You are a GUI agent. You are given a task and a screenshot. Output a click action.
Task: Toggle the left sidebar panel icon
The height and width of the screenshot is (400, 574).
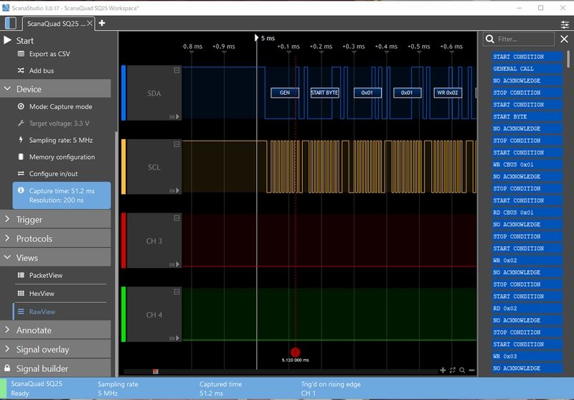11,23
